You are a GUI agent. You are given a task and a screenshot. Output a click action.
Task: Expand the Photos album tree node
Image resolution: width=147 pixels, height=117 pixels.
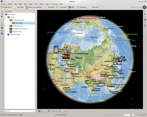6,34
